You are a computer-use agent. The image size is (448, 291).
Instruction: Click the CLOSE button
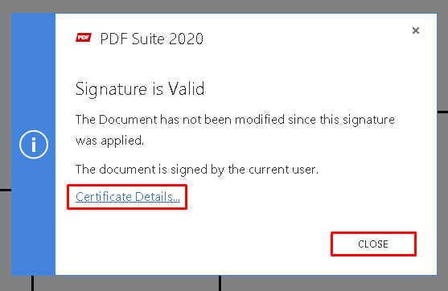point(373,244)
